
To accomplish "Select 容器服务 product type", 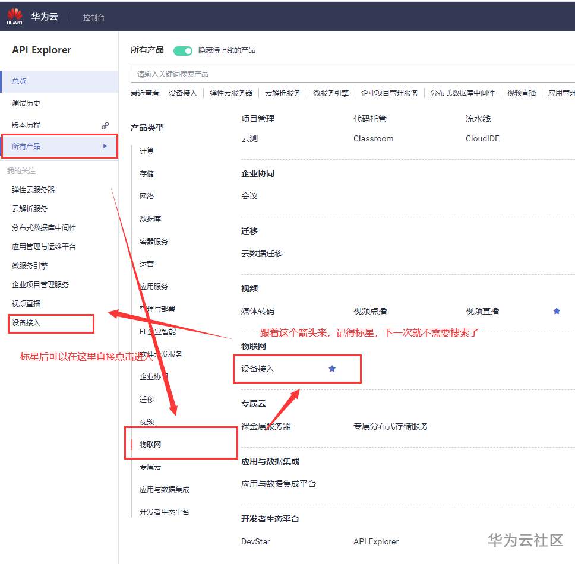I will [154, 241].
